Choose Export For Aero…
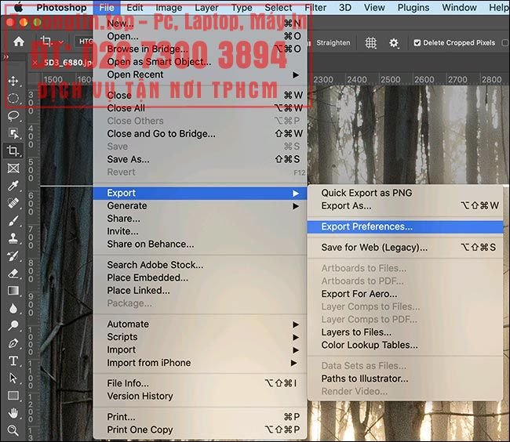The height and width of the screenshot is (442, 510). (405, 294)
